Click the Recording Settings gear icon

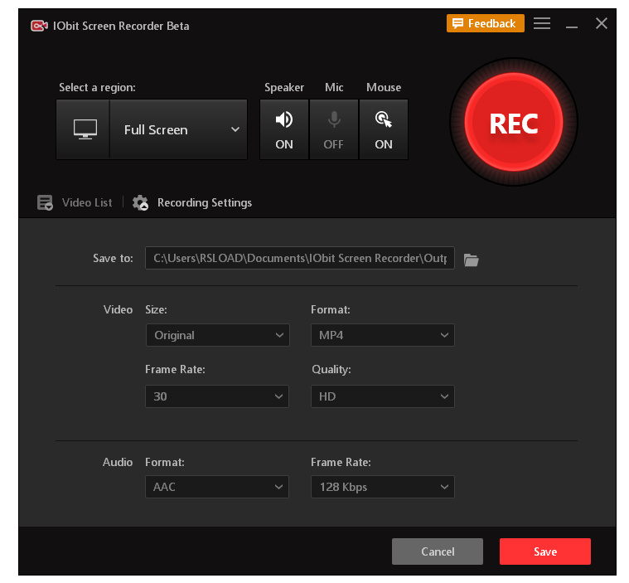(x=140, y=203)
